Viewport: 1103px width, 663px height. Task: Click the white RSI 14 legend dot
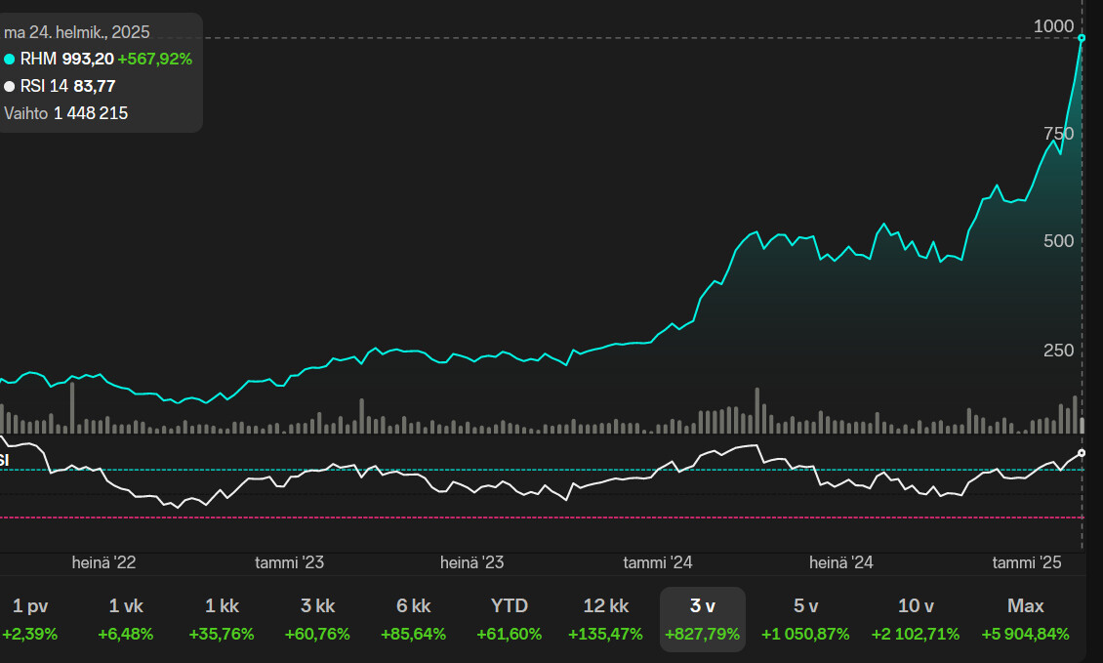click(x=10, y=86)
